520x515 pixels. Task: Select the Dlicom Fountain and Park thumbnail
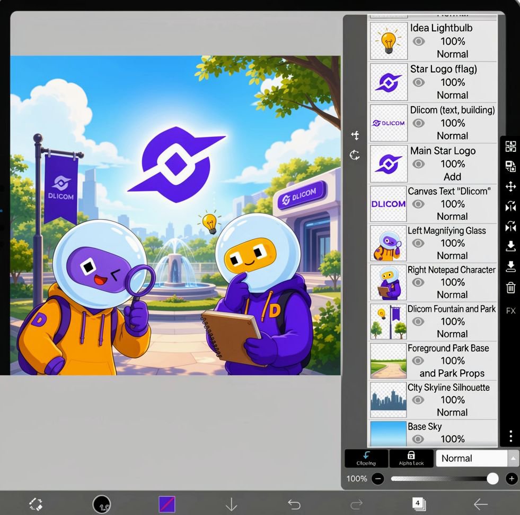(389, 321)
